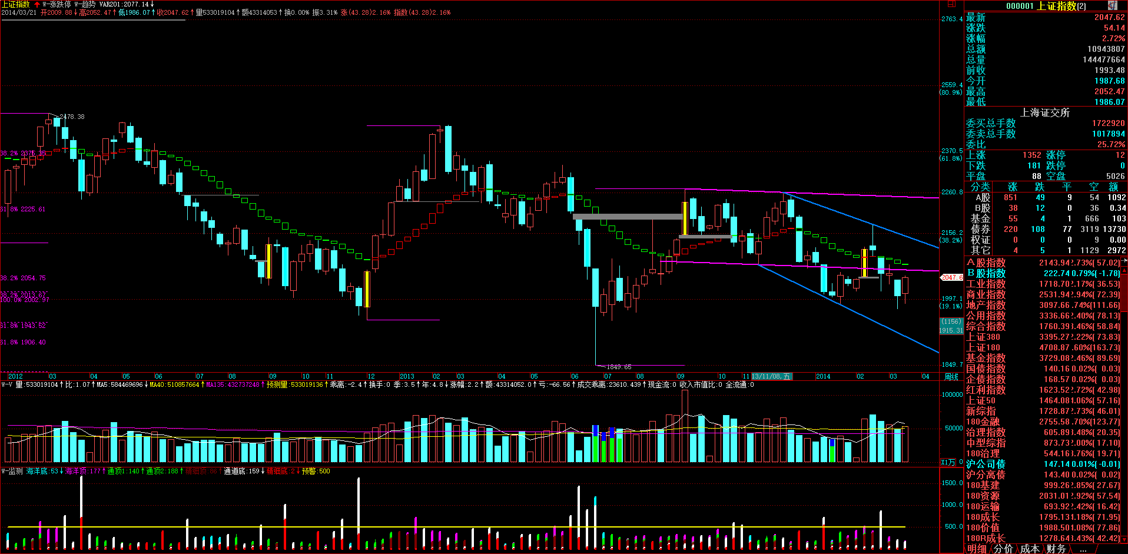Viewport: 1128px width, 554px height.
Task: Click the highlighted date marker 13/11/08
Action: click(771, 376)
